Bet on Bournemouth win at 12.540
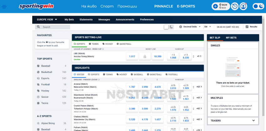Screen dimensions: 266x131 point(158,98)
